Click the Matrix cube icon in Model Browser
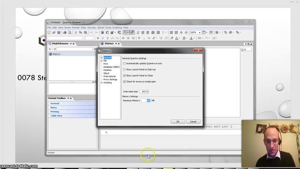The width and height of the screenshot is (300, 169). coord(50,54)
